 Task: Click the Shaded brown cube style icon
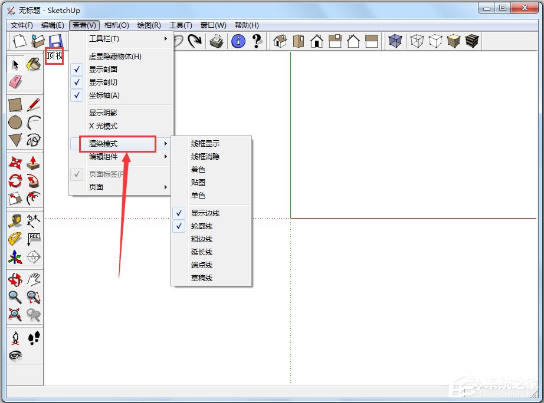pos(454,41)
